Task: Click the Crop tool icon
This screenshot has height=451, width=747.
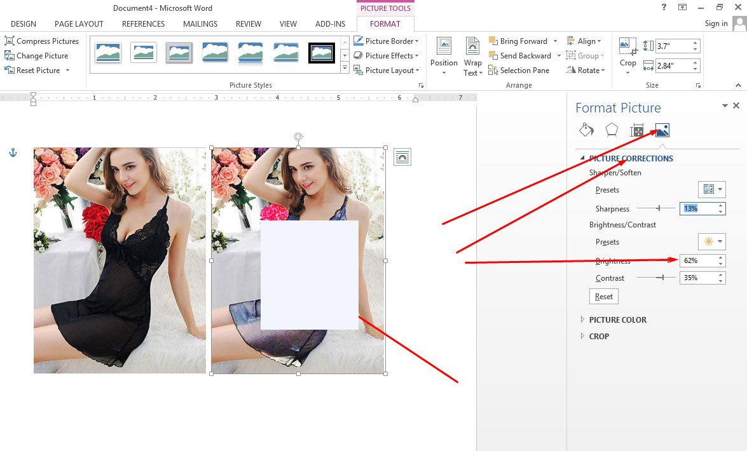Action: point(627,46)
